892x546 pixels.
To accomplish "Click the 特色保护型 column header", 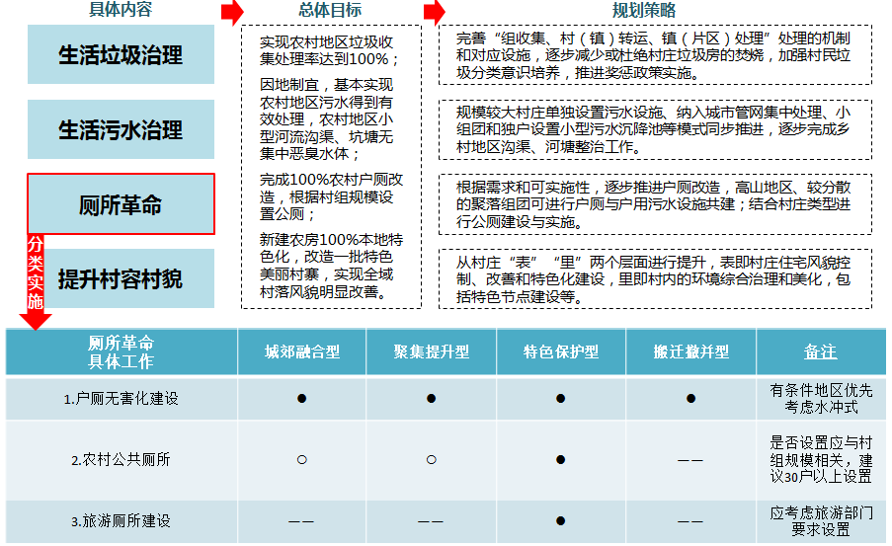I will point(561,352).
